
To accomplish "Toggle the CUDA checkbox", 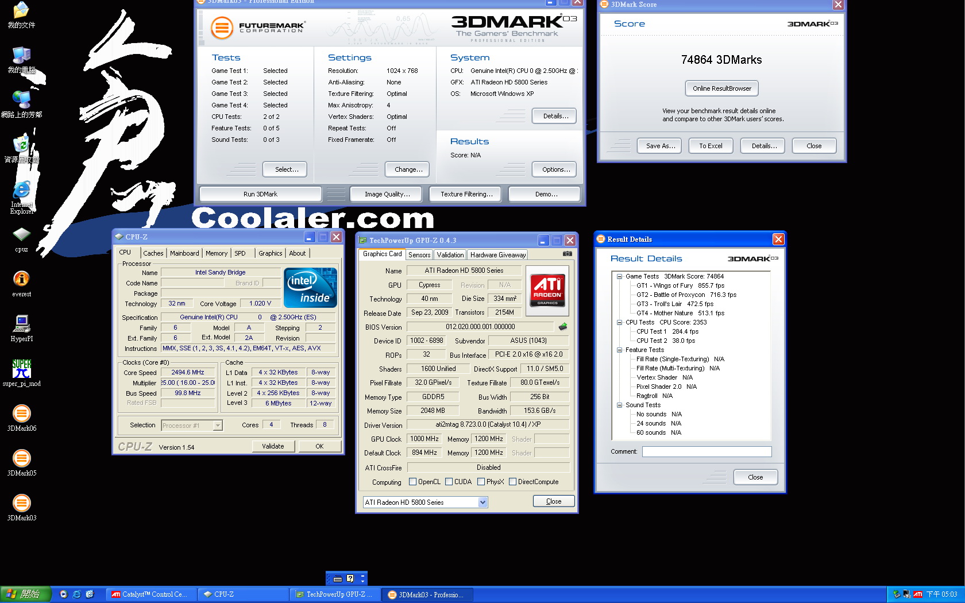I will [449, 482].
